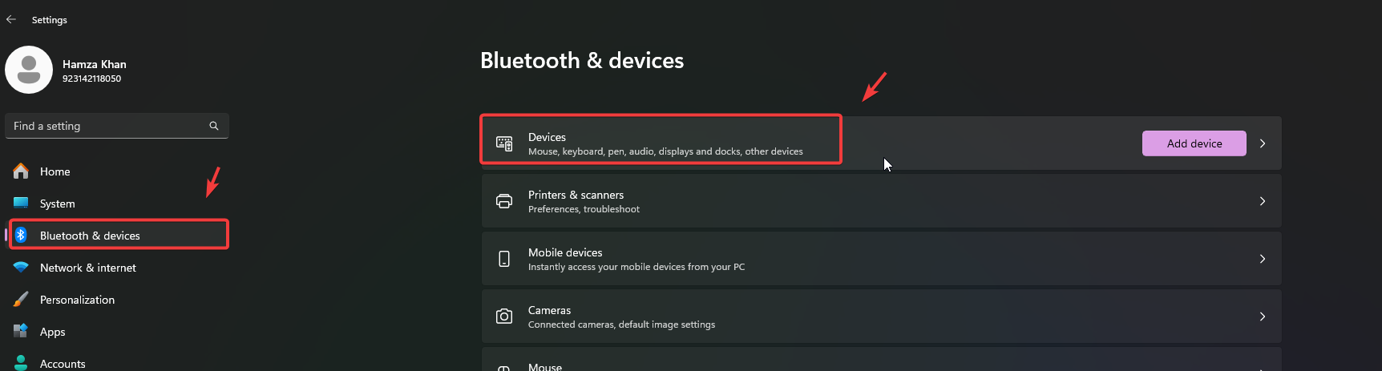Expand the Printers & scanners chevron
The height and width of the screenshot is (371, 1382).
pyautogui.click(x=1263, y=201)
